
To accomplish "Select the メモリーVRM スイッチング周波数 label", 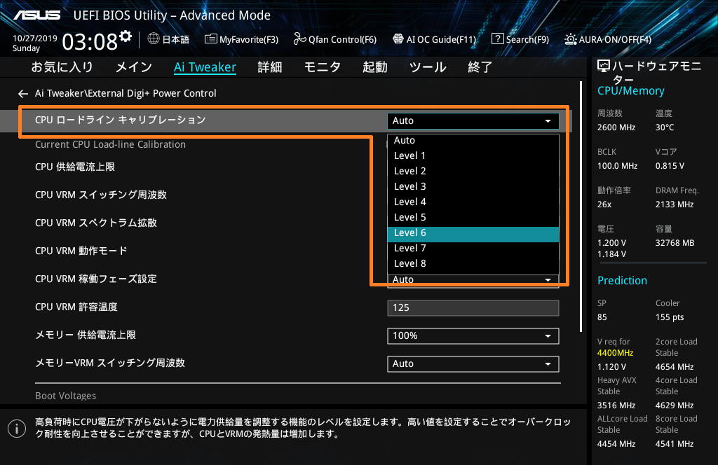I will click(x=110, y=363).
